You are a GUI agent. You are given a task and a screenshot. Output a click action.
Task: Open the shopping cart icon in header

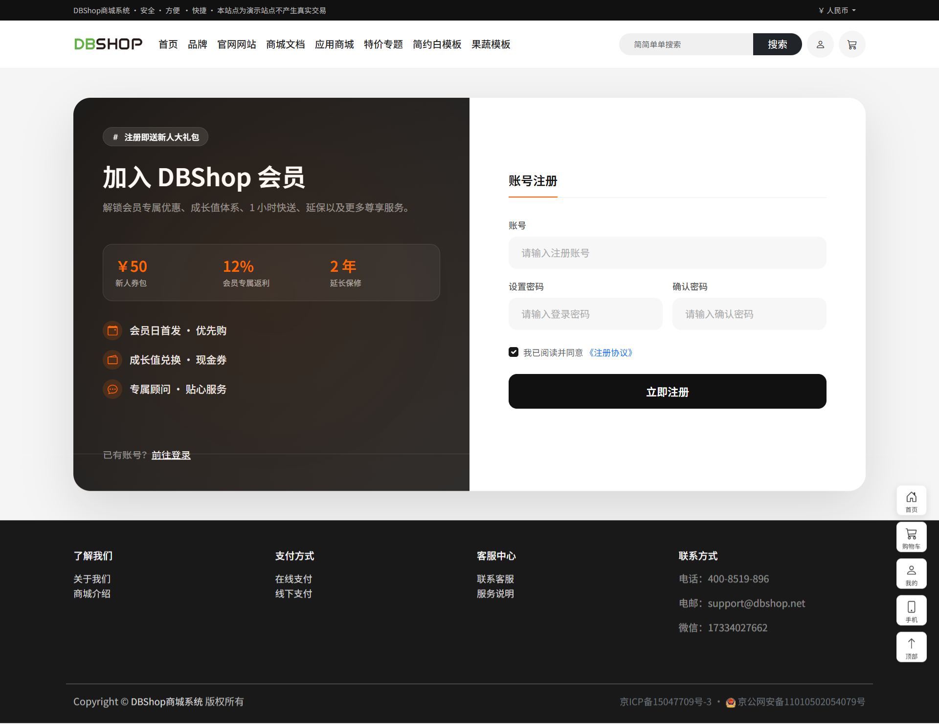pos(852,44)
